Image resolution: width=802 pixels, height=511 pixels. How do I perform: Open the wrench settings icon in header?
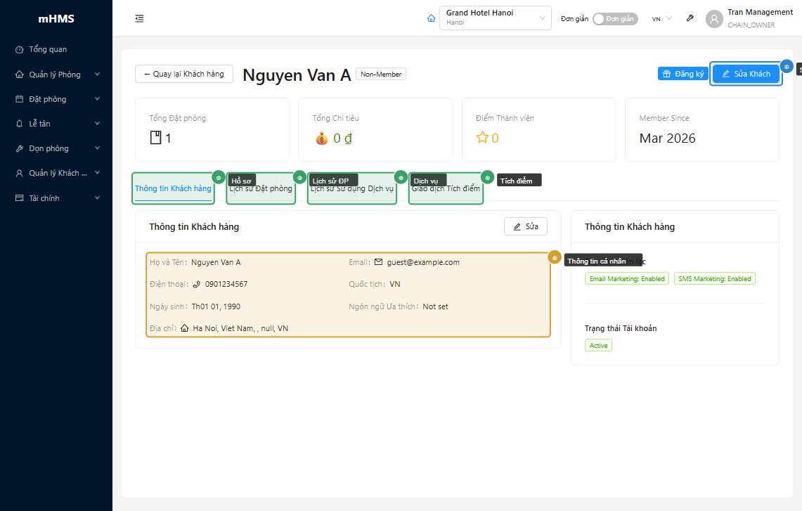tap(690, 19)
